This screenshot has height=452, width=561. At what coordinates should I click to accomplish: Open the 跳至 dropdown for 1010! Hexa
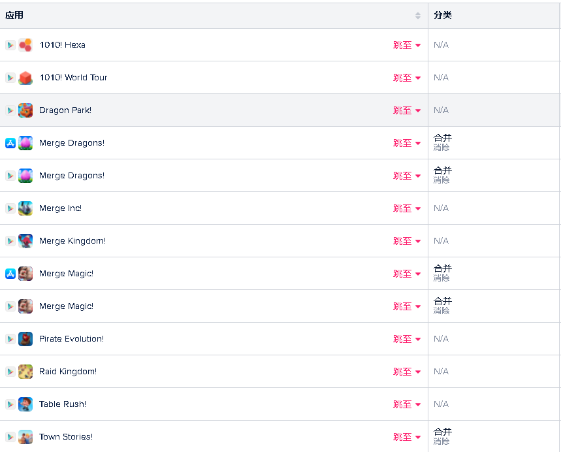(407, 45)
